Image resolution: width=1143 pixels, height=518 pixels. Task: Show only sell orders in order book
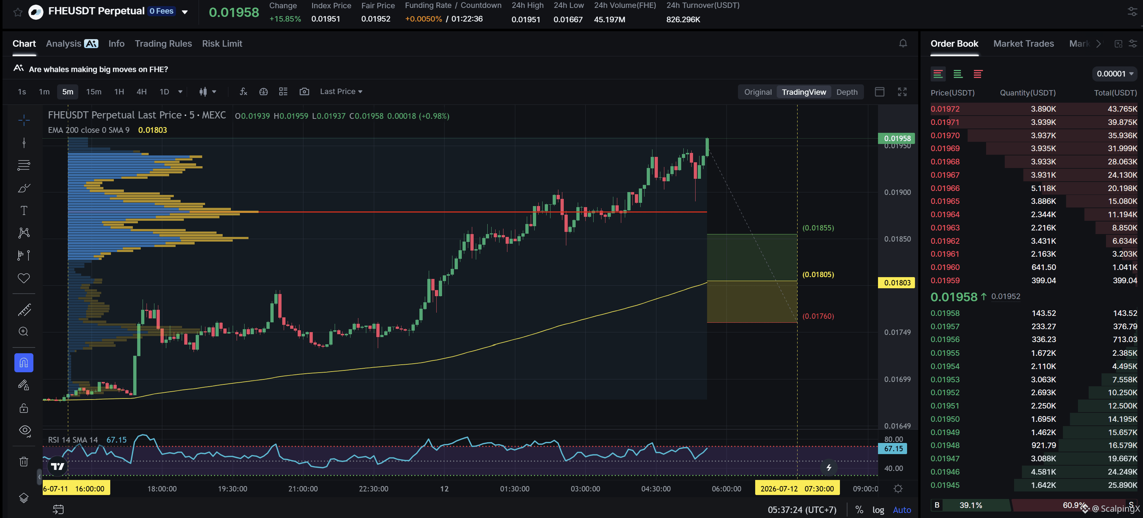978,74
